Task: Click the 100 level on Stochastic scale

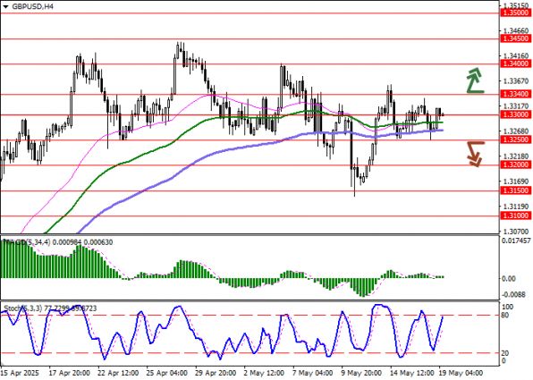Action: (x=507, y=307)
